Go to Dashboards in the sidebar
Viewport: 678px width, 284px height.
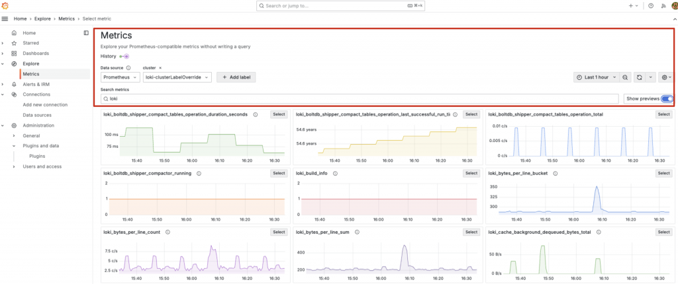(x=36, y=53)
